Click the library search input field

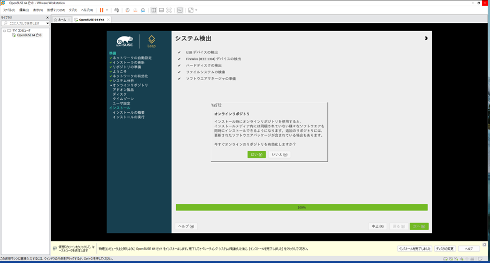[24, 23]
